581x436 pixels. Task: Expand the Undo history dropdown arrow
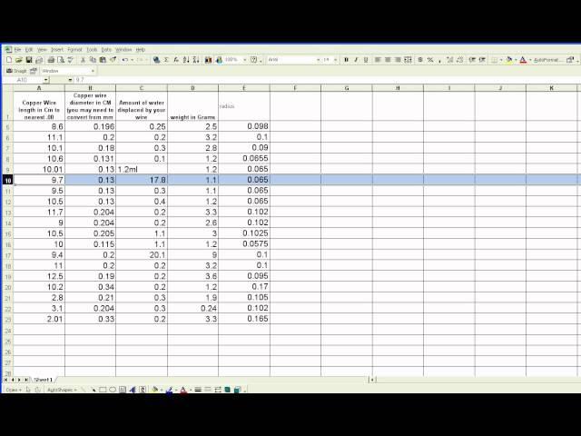(x=132, y=60)
